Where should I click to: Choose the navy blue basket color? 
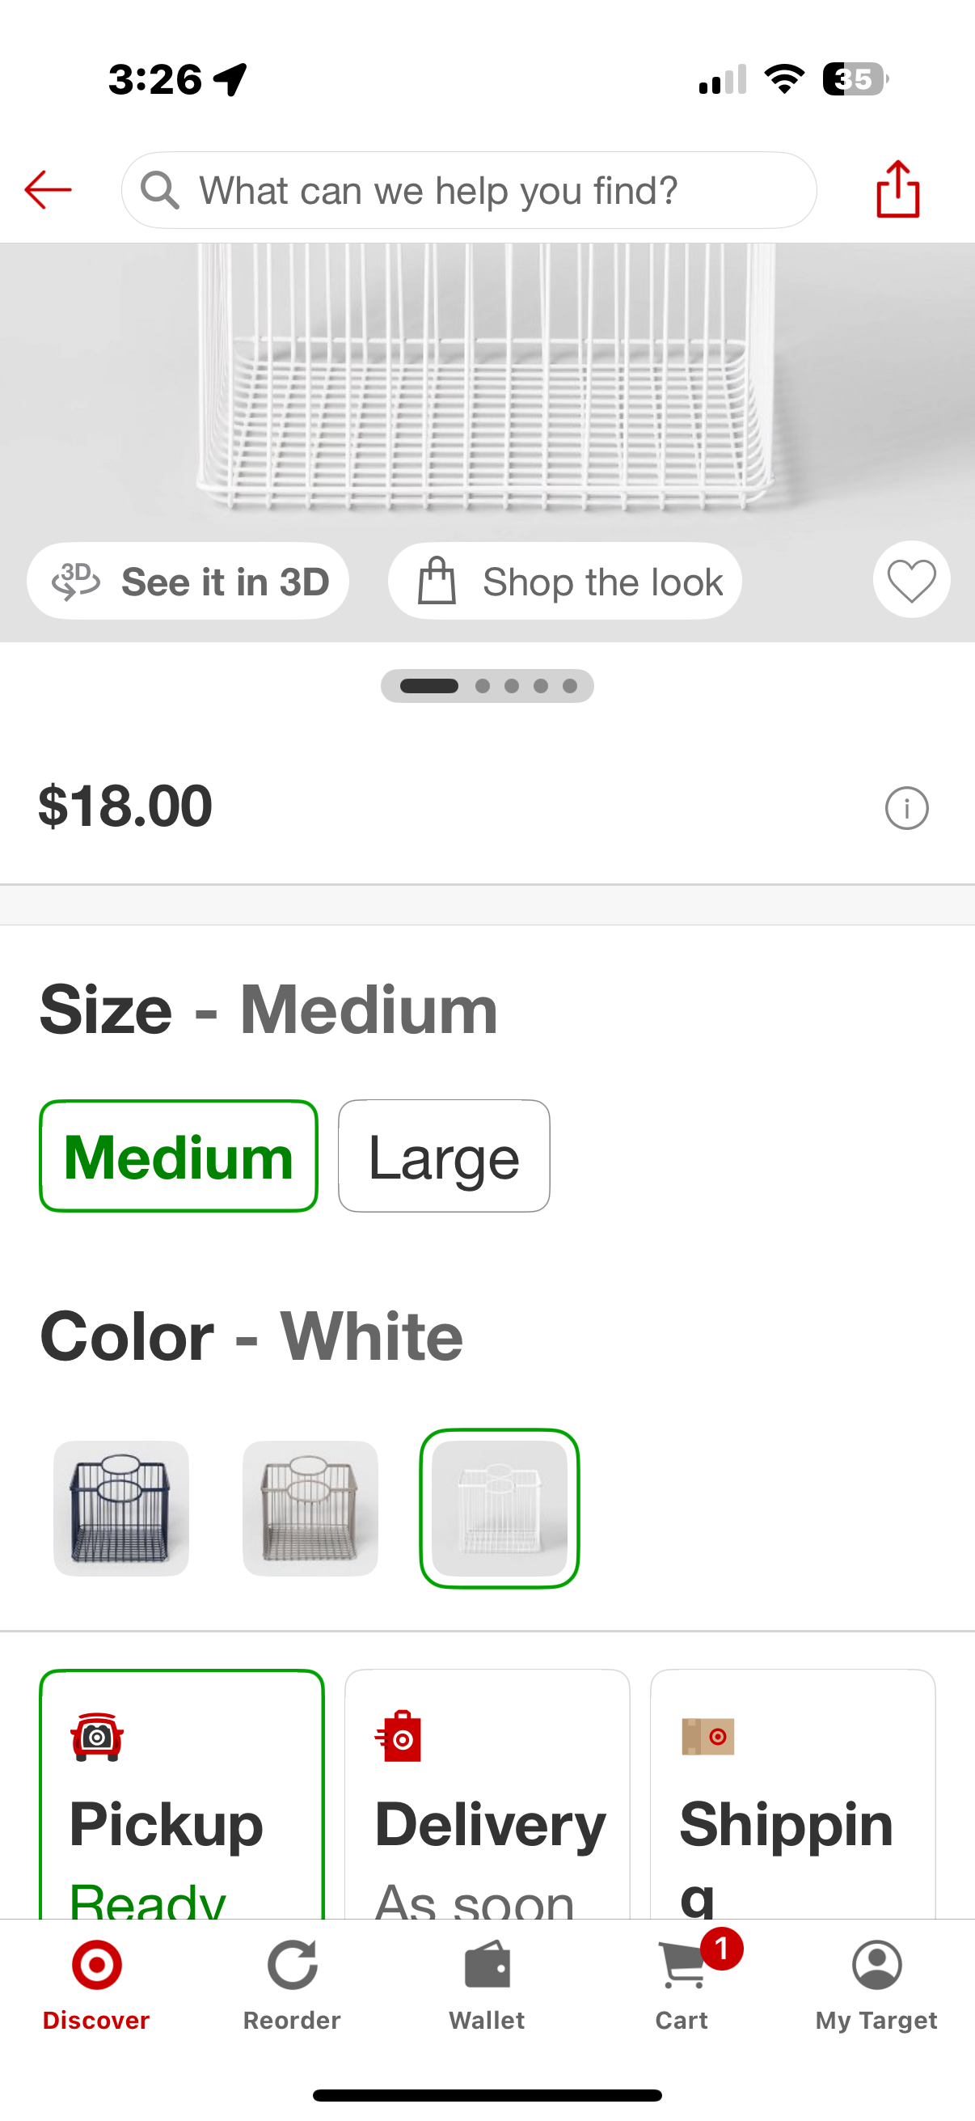point(121,1508)
